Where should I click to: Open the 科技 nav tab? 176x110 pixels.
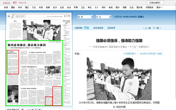pyautogui.click(x=41, y=8)
